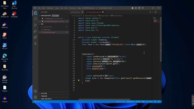This screenshot has width=194, height=109.
Task: Open Microsoft Edge desktop shortcut
Action: click(x=5, y=58)
